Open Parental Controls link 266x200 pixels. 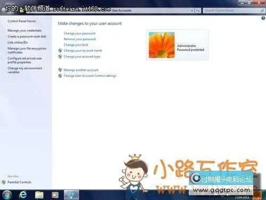pos(19,182)
